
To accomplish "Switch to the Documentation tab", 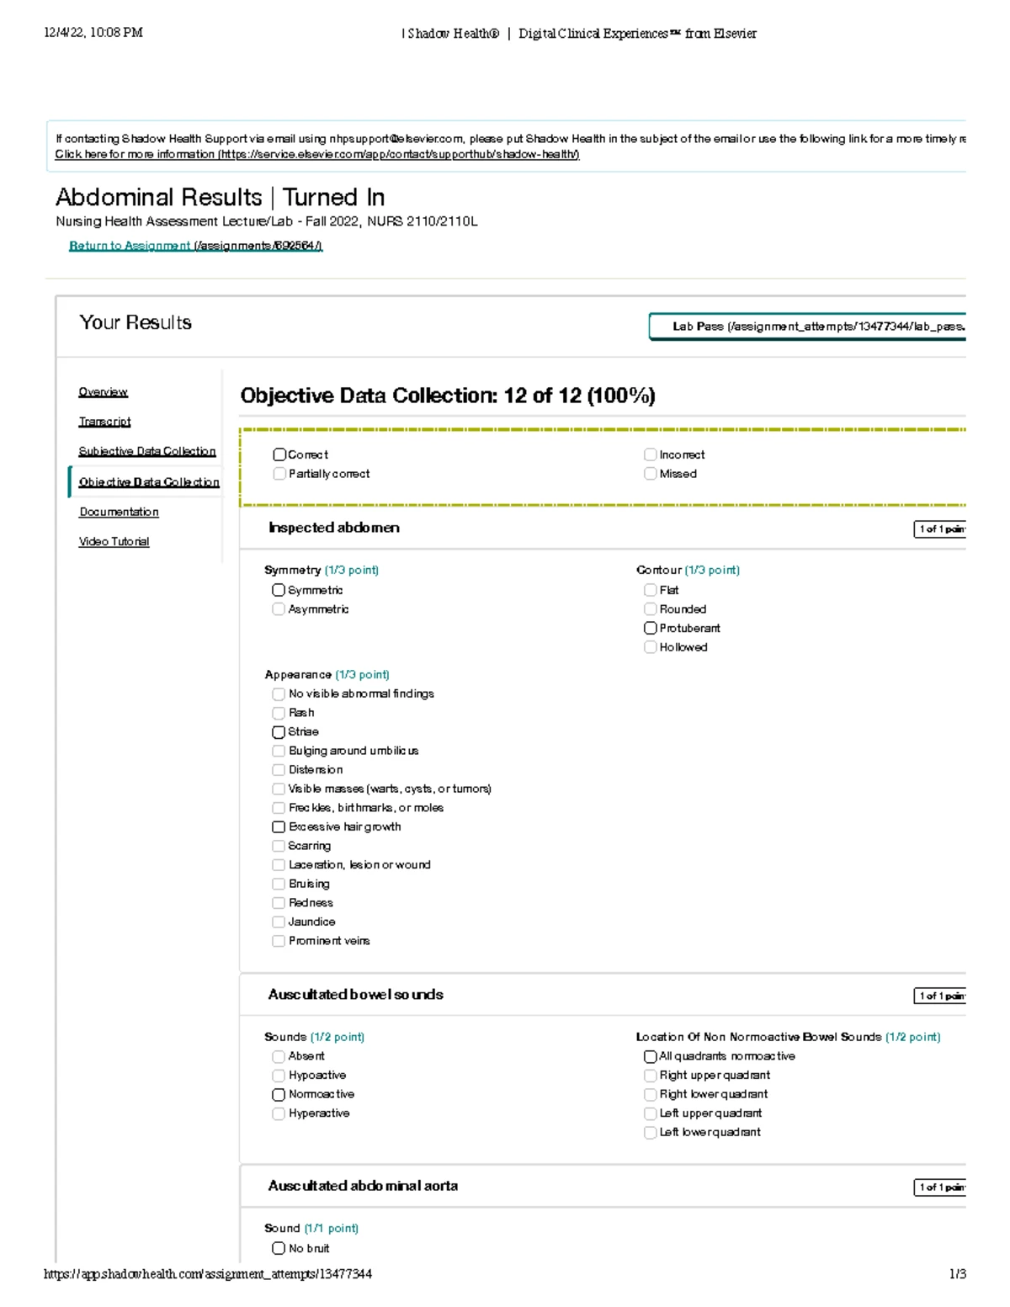I will pyautogui.click(x=118, y=512).
